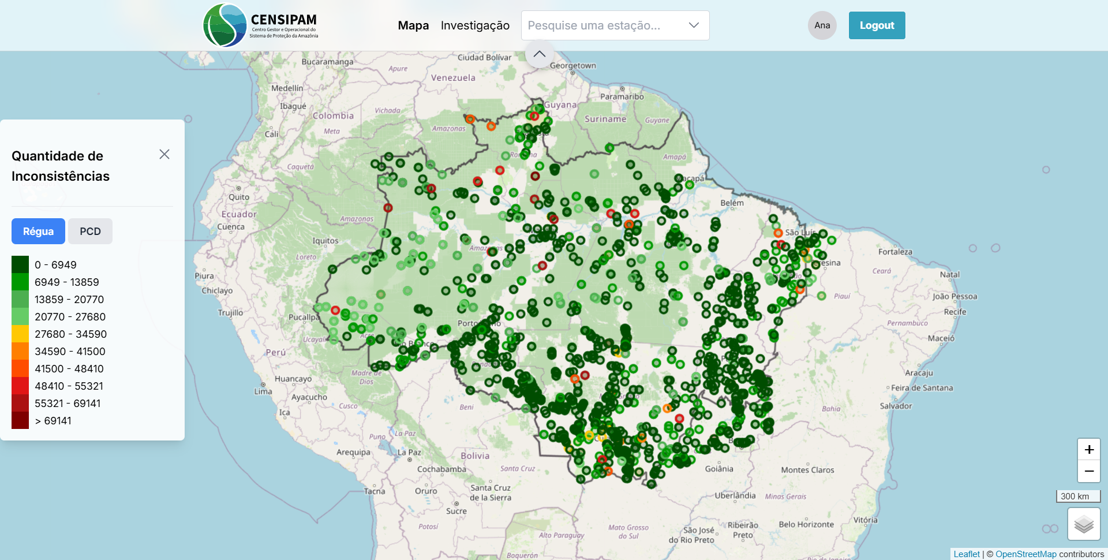Switch legend to Régua
The height and width of the screenshot is (560, 1108).
coord(38,232)
